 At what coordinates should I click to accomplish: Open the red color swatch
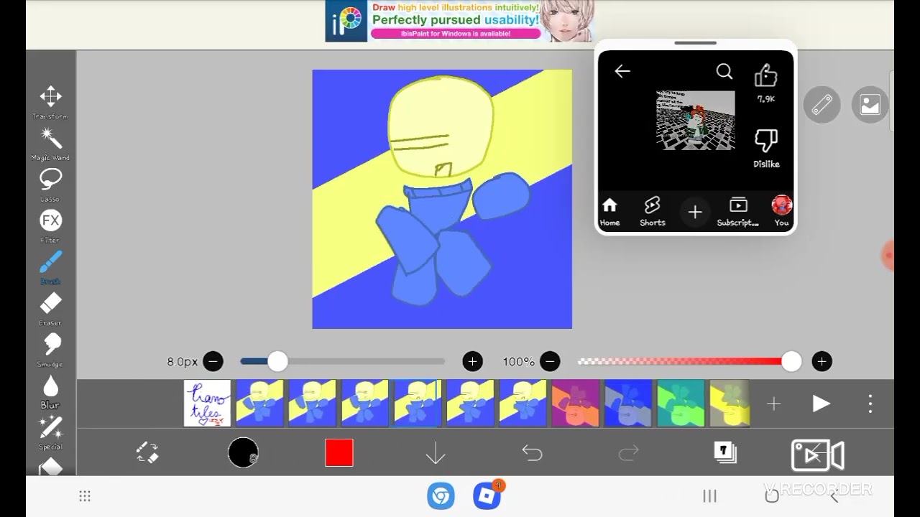coord(339,452)
